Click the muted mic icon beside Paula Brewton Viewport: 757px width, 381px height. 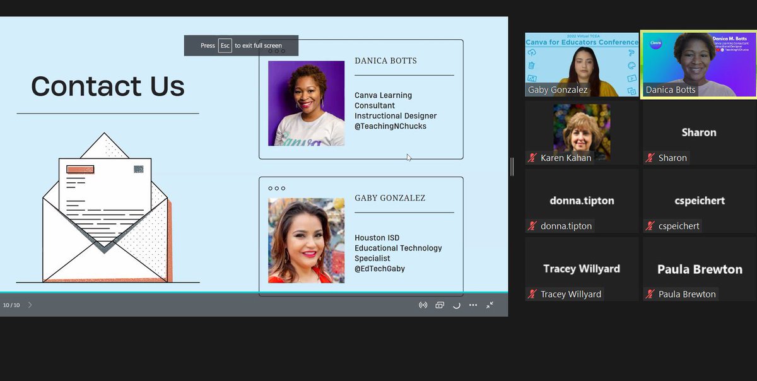(650, 294)
